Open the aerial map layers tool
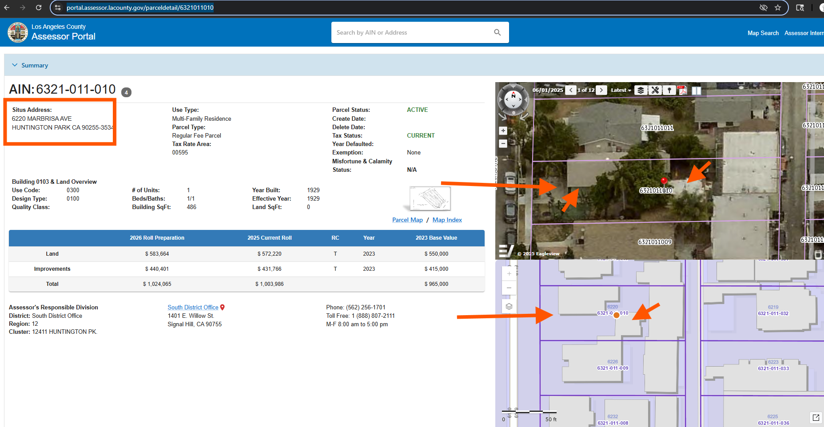The height and width of the screenshot is (427, 824). (640, 90)
